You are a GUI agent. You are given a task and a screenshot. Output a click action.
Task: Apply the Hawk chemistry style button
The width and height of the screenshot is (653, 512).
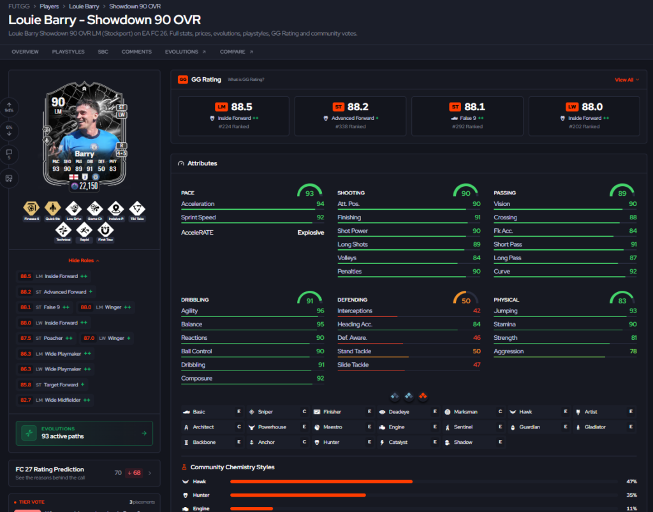point(539,412)
